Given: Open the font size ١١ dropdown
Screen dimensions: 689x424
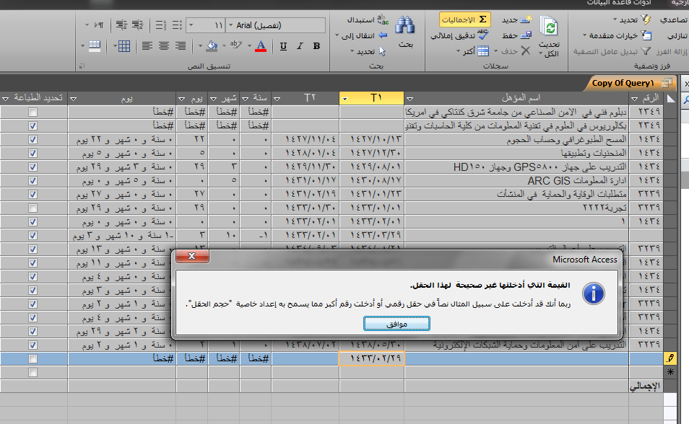Looking at the screenshot, I should click(x=191, y=25).
